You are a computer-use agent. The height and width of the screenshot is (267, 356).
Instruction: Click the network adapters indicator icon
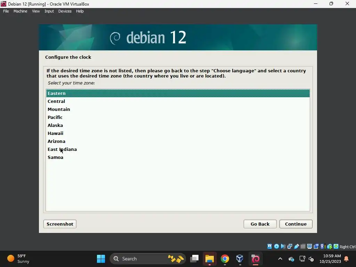290,246
